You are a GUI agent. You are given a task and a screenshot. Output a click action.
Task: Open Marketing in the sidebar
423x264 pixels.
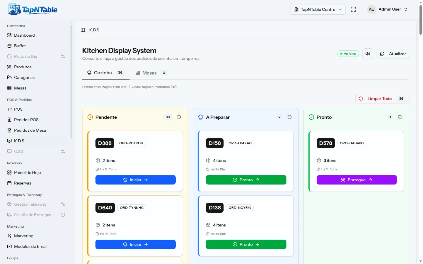tap(36, 236)
